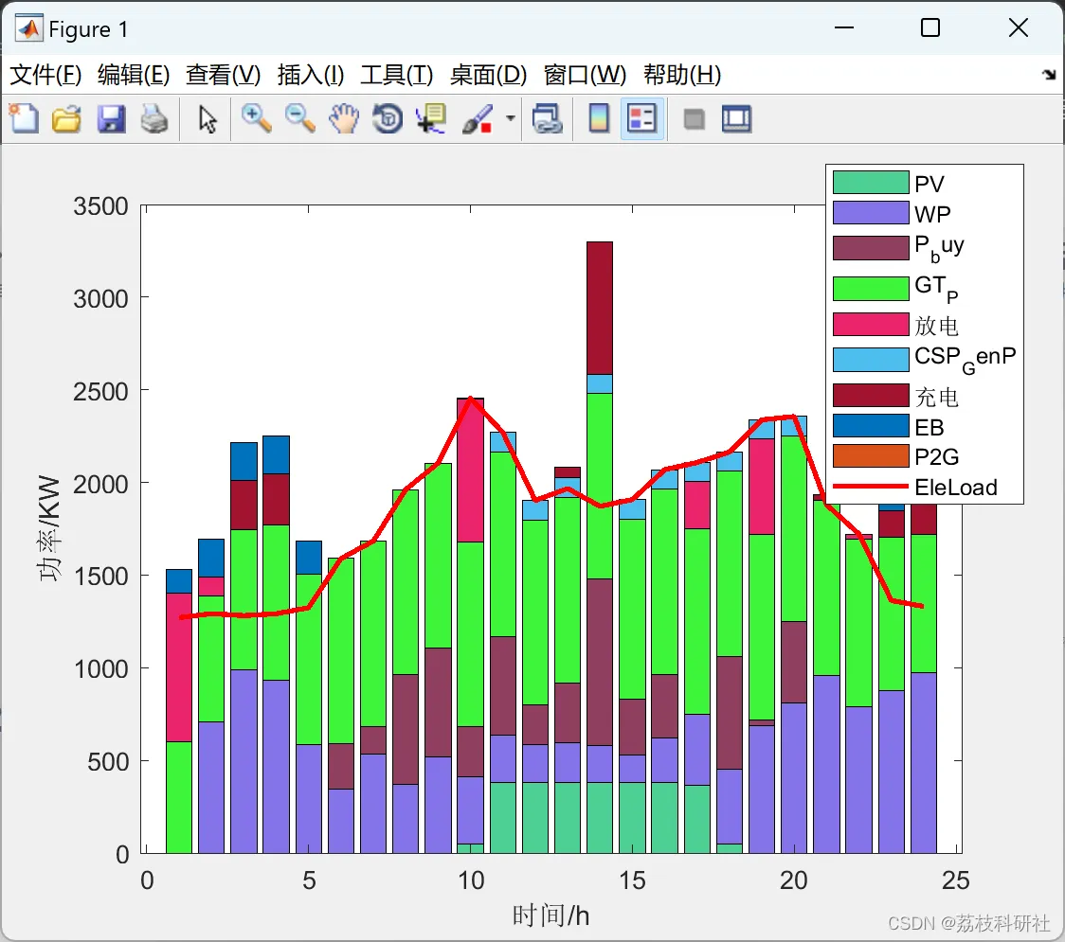The image size is (1065, 942).
Task: Select the 充电 legend label
Action: (x=937, y=397)
